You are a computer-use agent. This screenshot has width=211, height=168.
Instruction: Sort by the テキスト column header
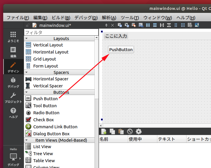(x=172, y=139)
